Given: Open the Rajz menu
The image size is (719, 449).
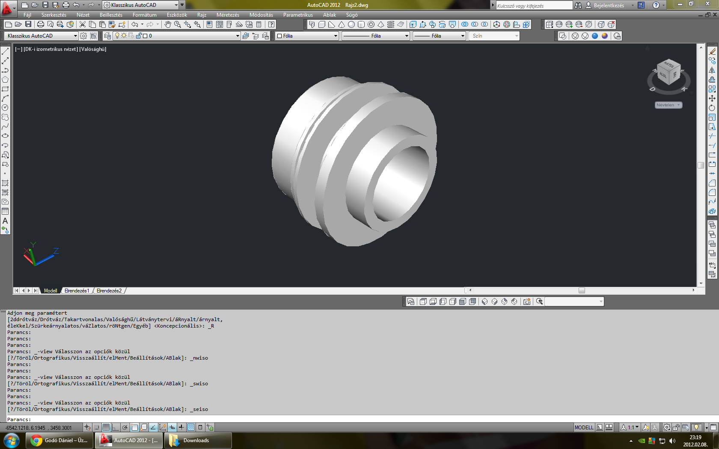Looking at the screenshot, I should click(x=202, y=15).
